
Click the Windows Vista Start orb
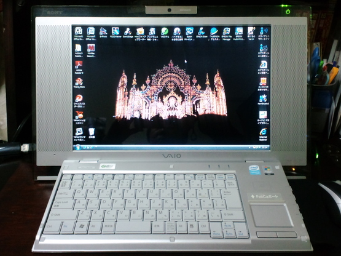(77, 147)
